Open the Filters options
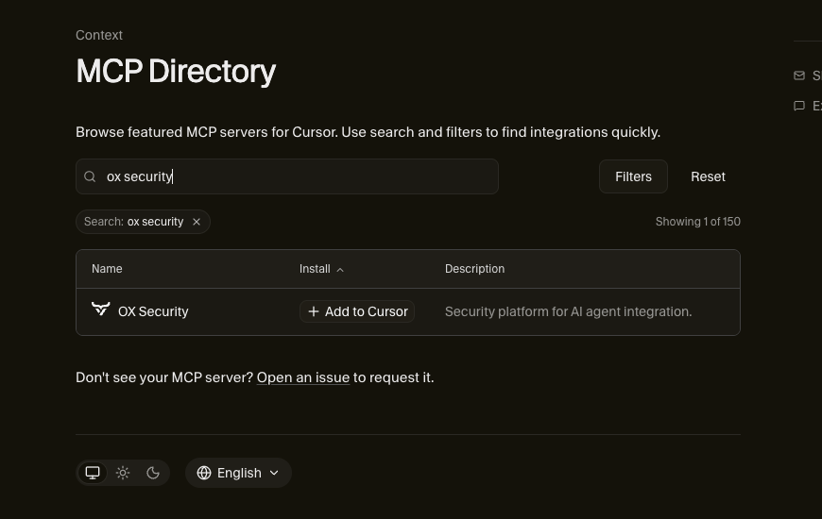 click(x=633, y=176)
